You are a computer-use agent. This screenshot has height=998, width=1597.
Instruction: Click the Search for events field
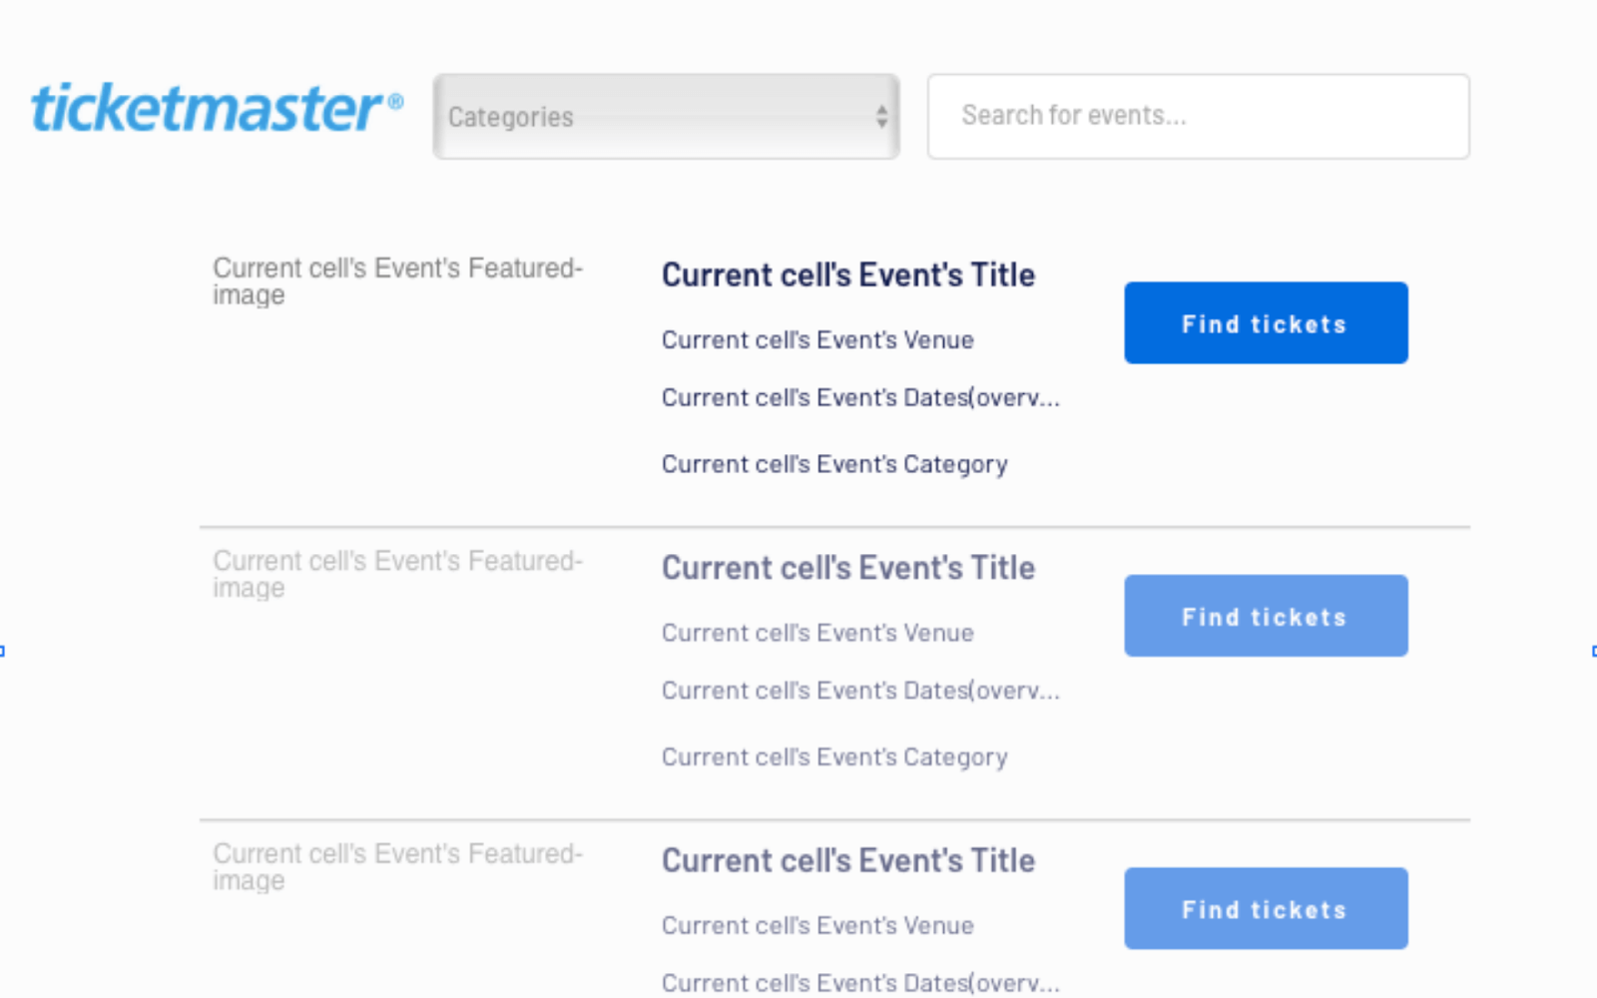[x=1198, y=116]
